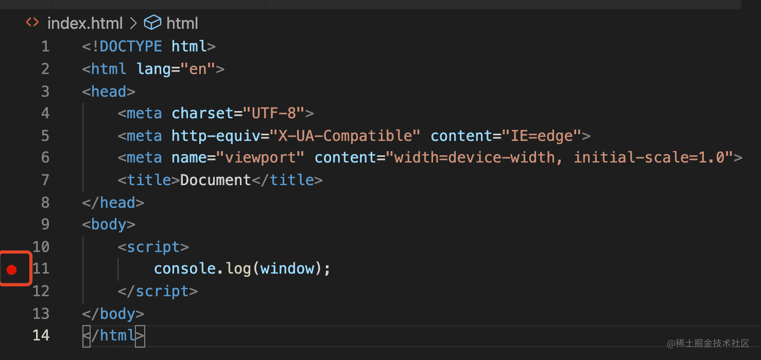Click the opening script tag
This screenshot has height=360, width=761.
153,247
